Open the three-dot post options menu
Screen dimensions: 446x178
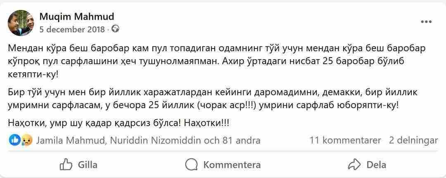click(x=426, y=21)
